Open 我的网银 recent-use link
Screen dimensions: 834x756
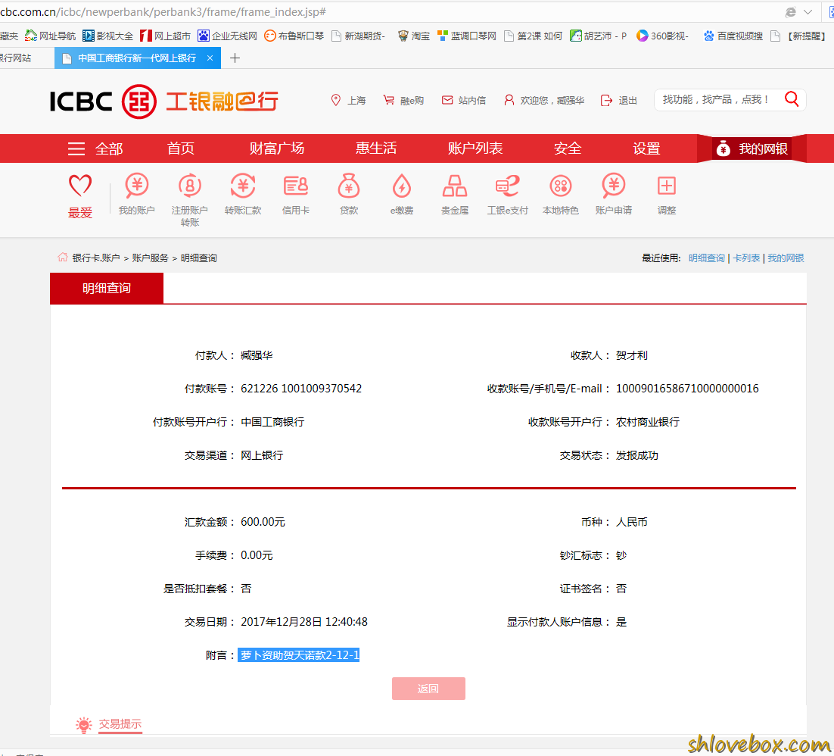[786, 258]
